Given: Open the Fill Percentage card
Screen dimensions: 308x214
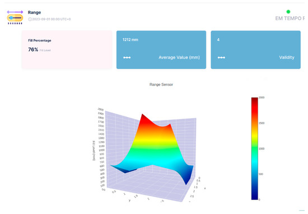Looking at the screenshot, I should (67, 50).
